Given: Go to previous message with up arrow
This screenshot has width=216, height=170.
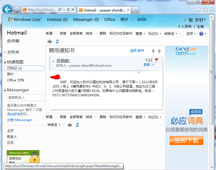Looking at the screenshot, I should coord(159,51).
